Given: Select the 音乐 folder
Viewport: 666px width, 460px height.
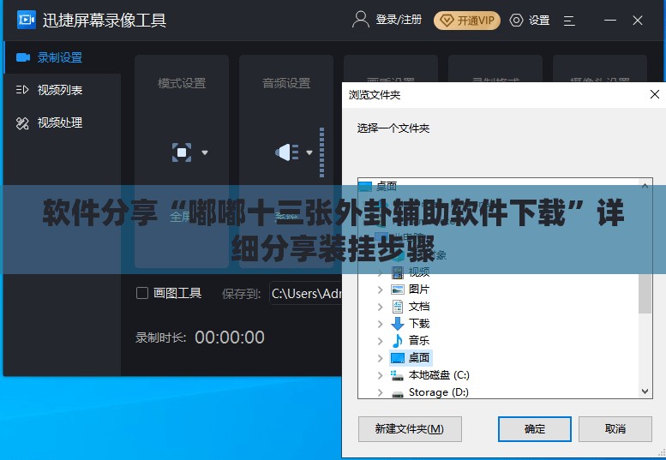Looking at the screenshot, I should click(x=419, y=340).
